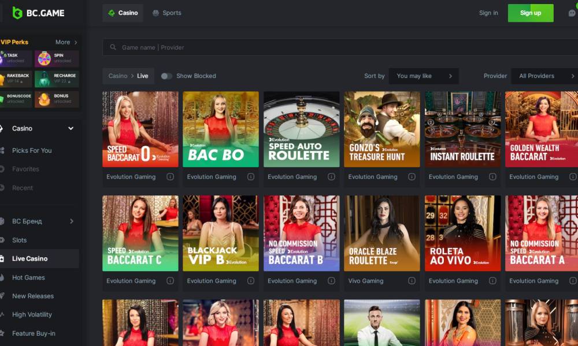Screen dimensions: 578x346
Task: Click the Recharge perk icon
Action: tap(45, 79)
